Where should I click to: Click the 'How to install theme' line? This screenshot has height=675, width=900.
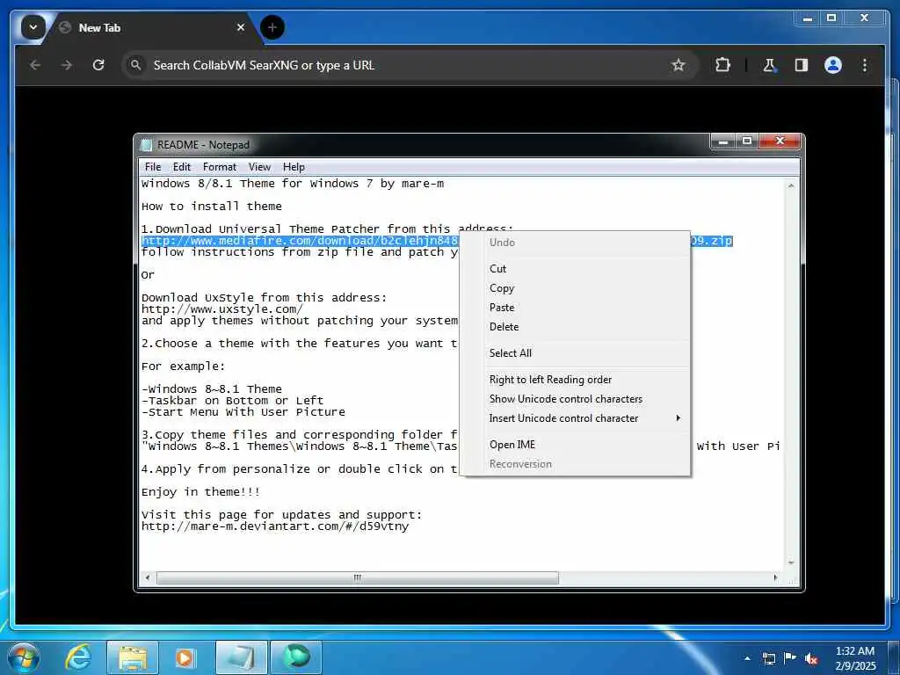tap(211, 206)
